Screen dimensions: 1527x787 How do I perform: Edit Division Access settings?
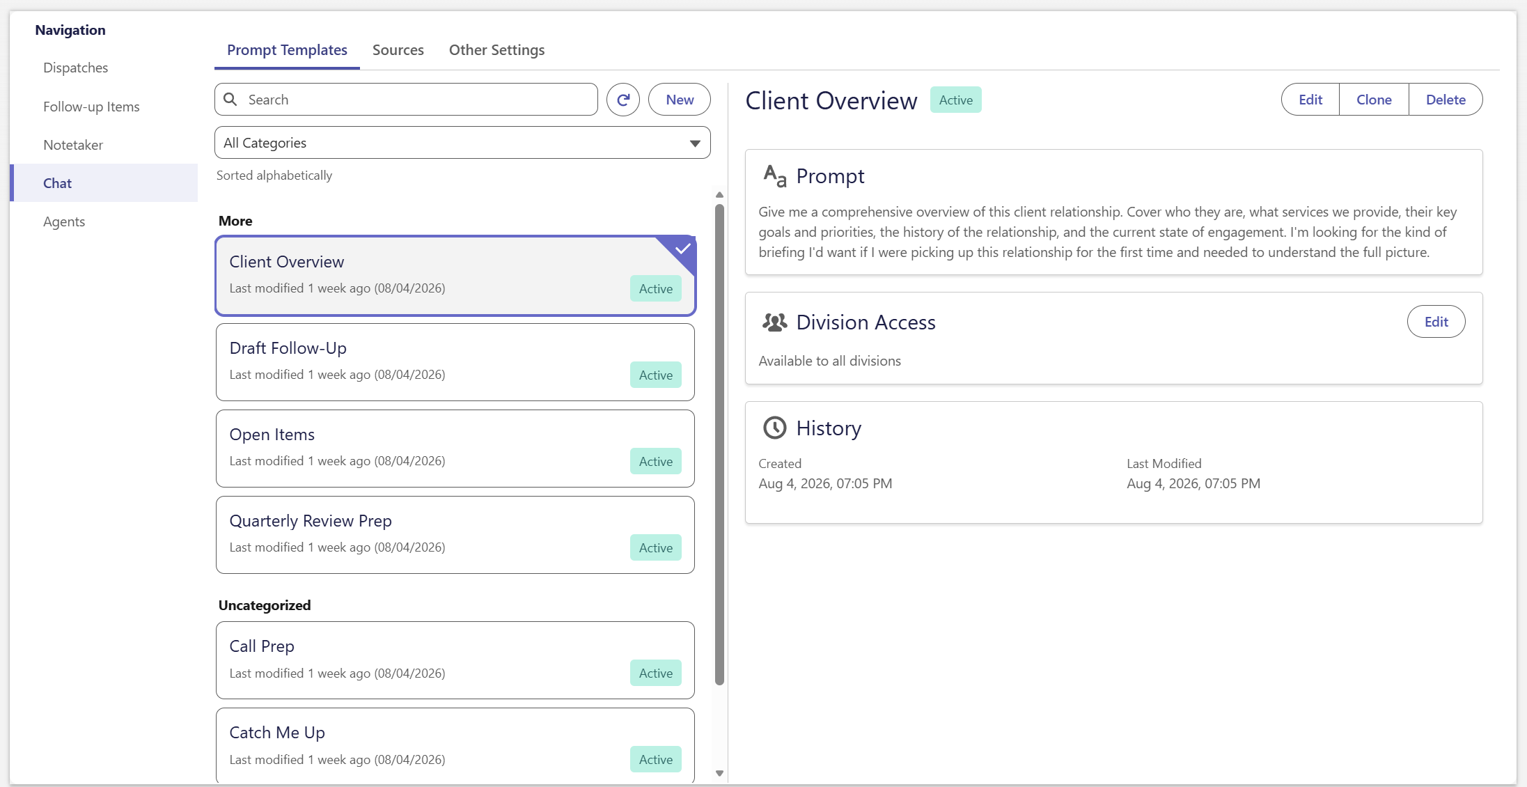point(1436,322)
